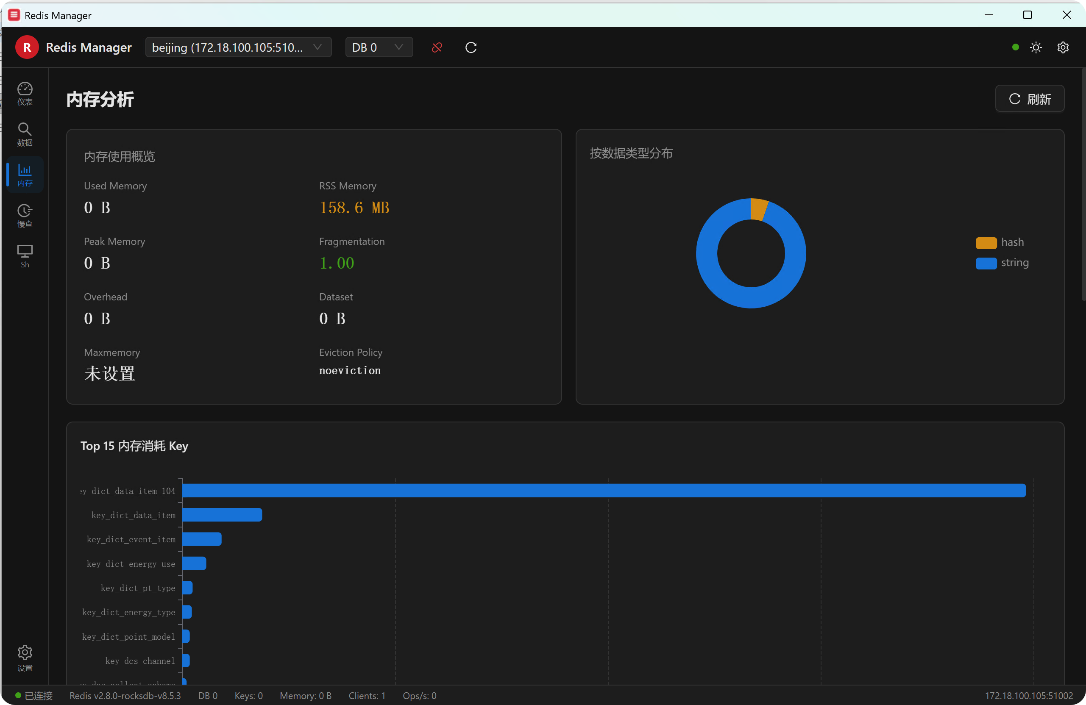
Task: Click the Redis v2.8.0-rocksdb-v8.5.3 version text
Action: coord(125,695)
